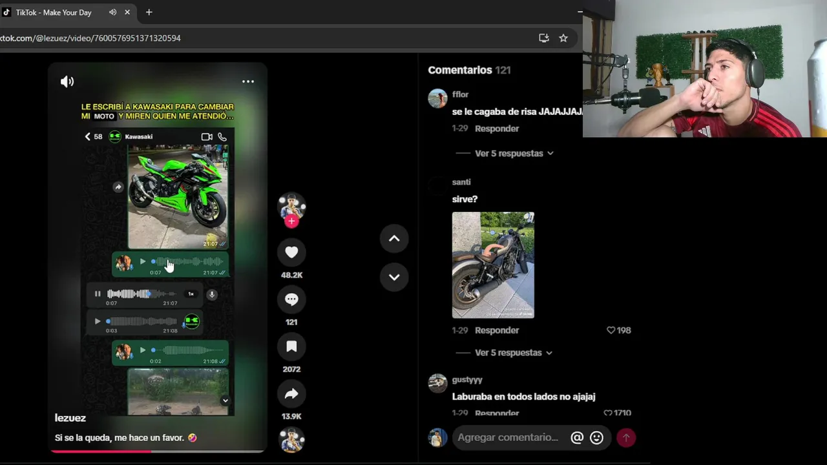Click the video progress bar

tap(158, 451)
